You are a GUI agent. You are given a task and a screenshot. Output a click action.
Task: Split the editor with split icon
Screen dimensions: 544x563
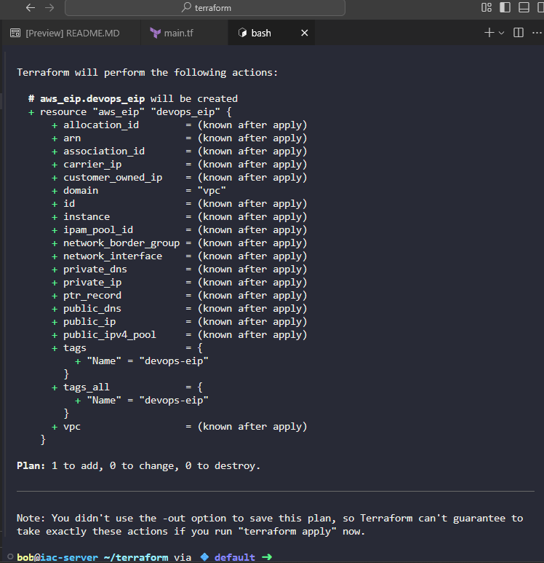(x=518, y=33)
